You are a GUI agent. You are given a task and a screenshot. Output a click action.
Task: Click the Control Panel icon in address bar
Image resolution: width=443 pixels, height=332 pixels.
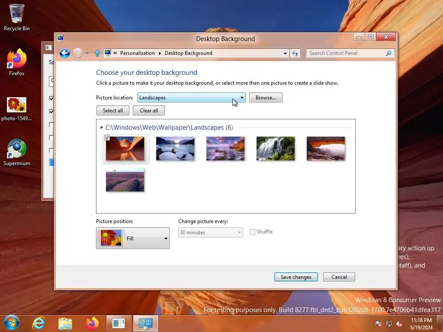(108, 53)
